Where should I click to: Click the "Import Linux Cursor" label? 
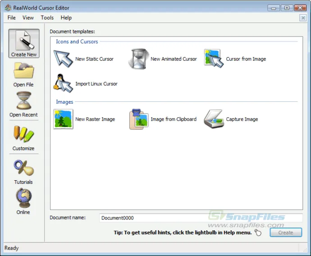96,84
